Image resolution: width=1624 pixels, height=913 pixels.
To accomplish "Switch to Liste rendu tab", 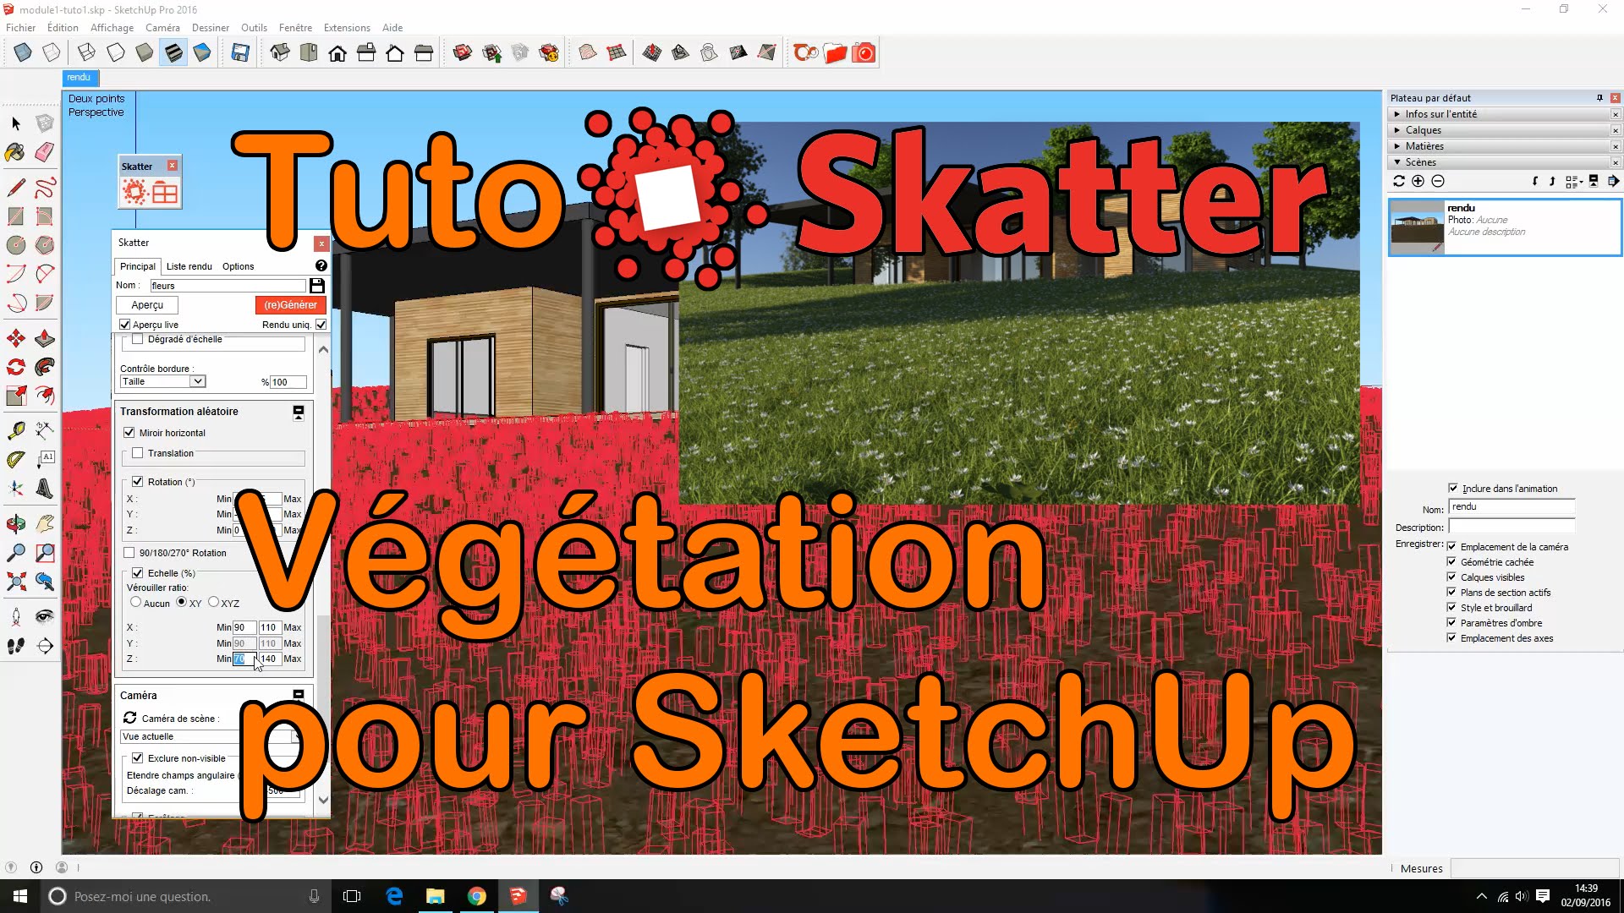I will point(189,266).
